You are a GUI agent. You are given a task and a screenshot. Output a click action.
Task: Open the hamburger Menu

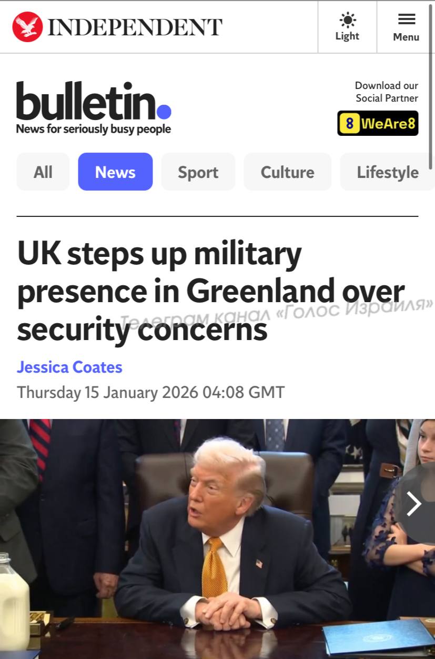click(x=406, y=27)
